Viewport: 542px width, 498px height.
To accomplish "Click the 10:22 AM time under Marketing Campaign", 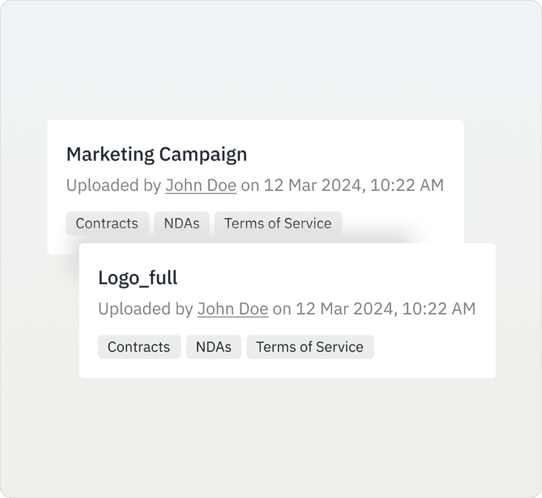I will click(x=407, y=185).
